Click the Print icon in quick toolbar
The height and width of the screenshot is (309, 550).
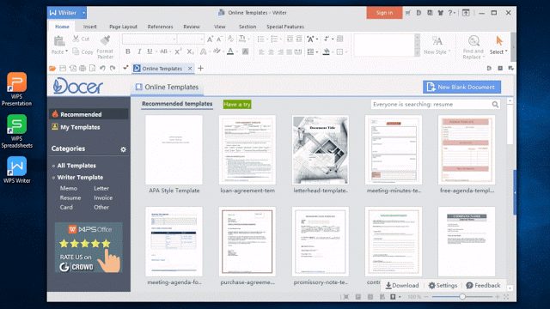click(x=82, y=69)
